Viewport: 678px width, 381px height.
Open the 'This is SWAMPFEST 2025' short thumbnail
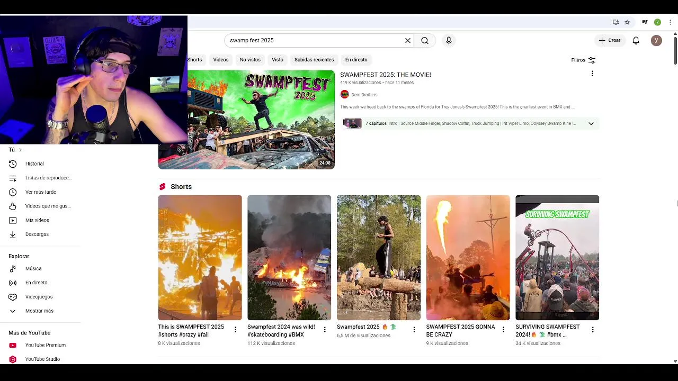coord(200,258)
